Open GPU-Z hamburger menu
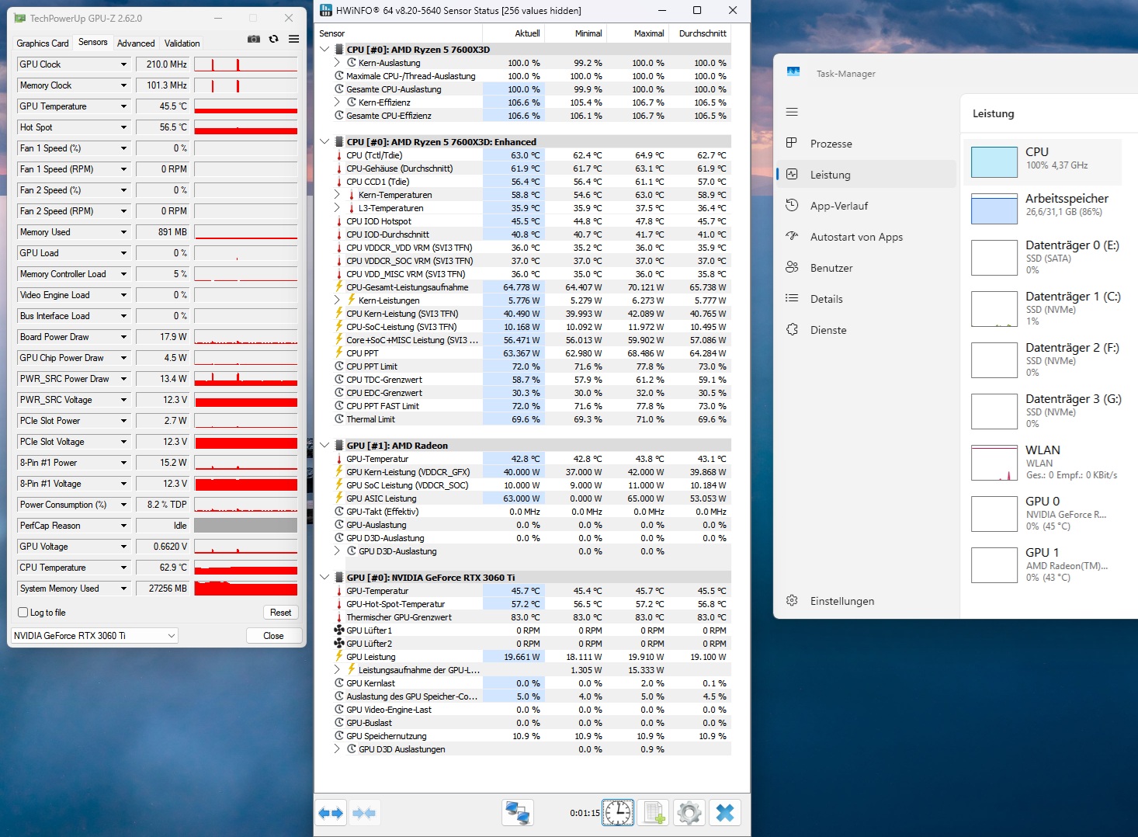Image resolution: width=1138 pixels, height=837 pixels. pyautogui.click(x=294, y=39)
